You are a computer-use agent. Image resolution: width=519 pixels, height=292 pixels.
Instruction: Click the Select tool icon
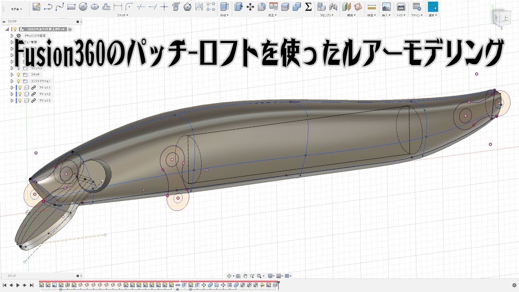[x=433, y=6]
